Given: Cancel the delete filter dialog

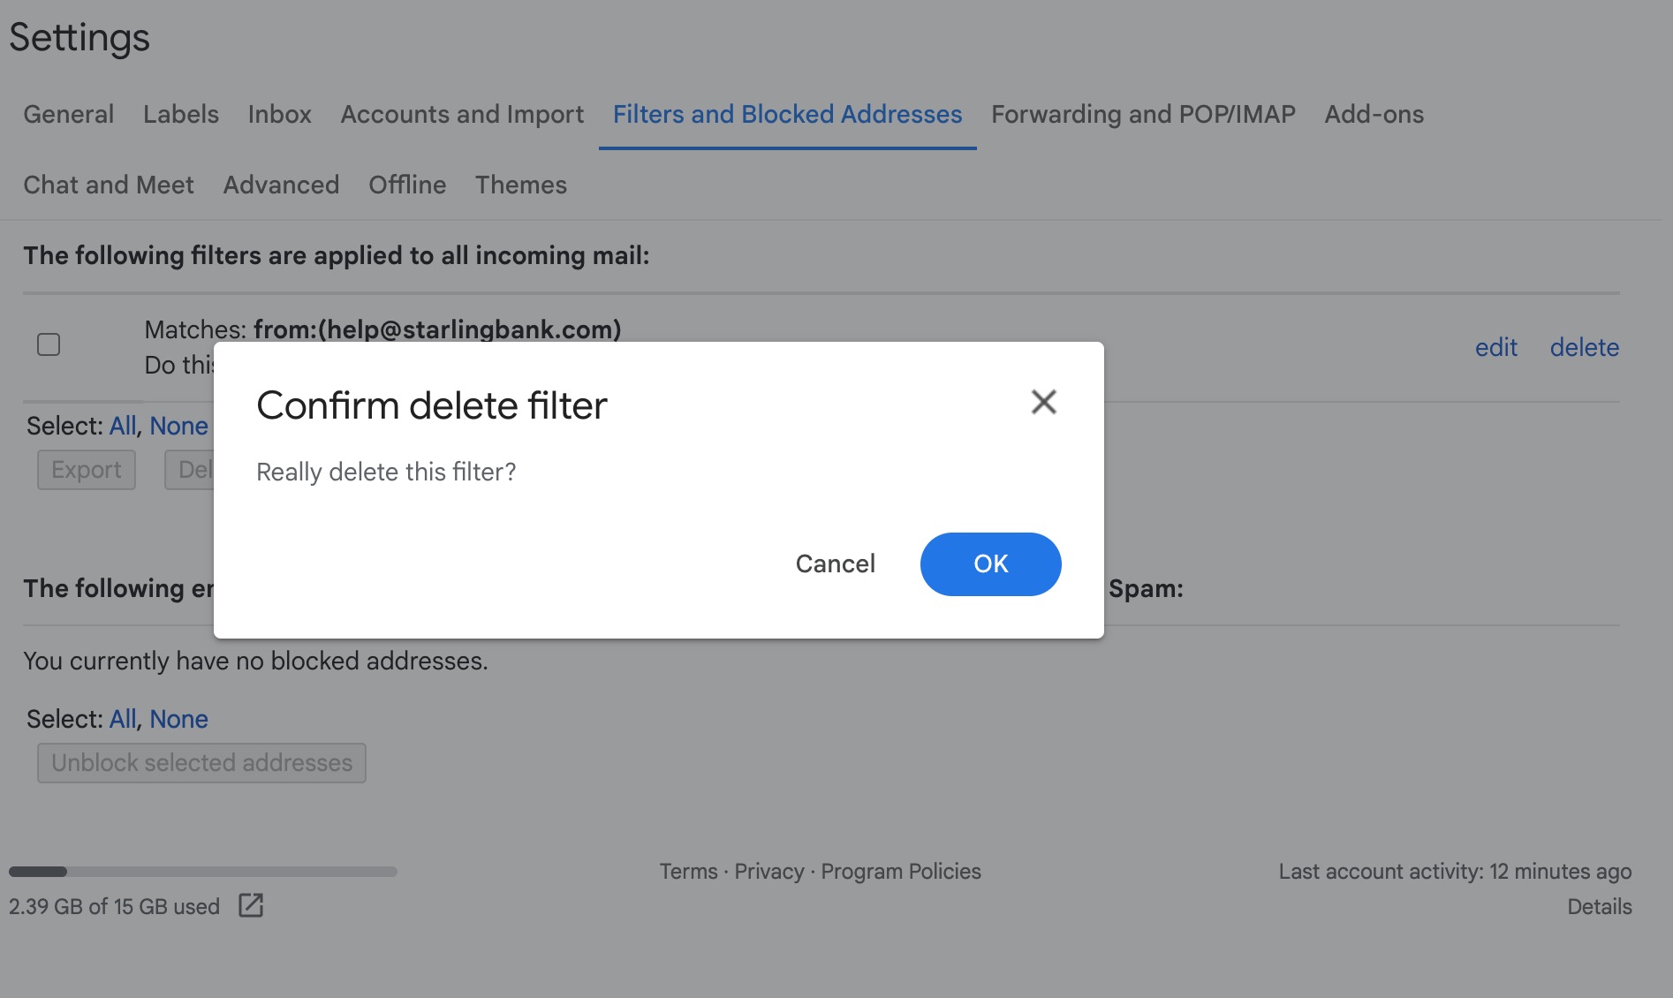Looking at the screenshot, I should coord(835,563).
